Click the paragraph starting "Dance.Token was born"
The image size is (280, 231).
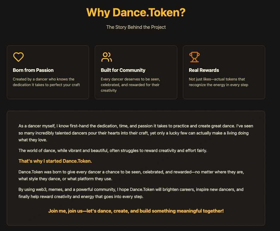131,175
